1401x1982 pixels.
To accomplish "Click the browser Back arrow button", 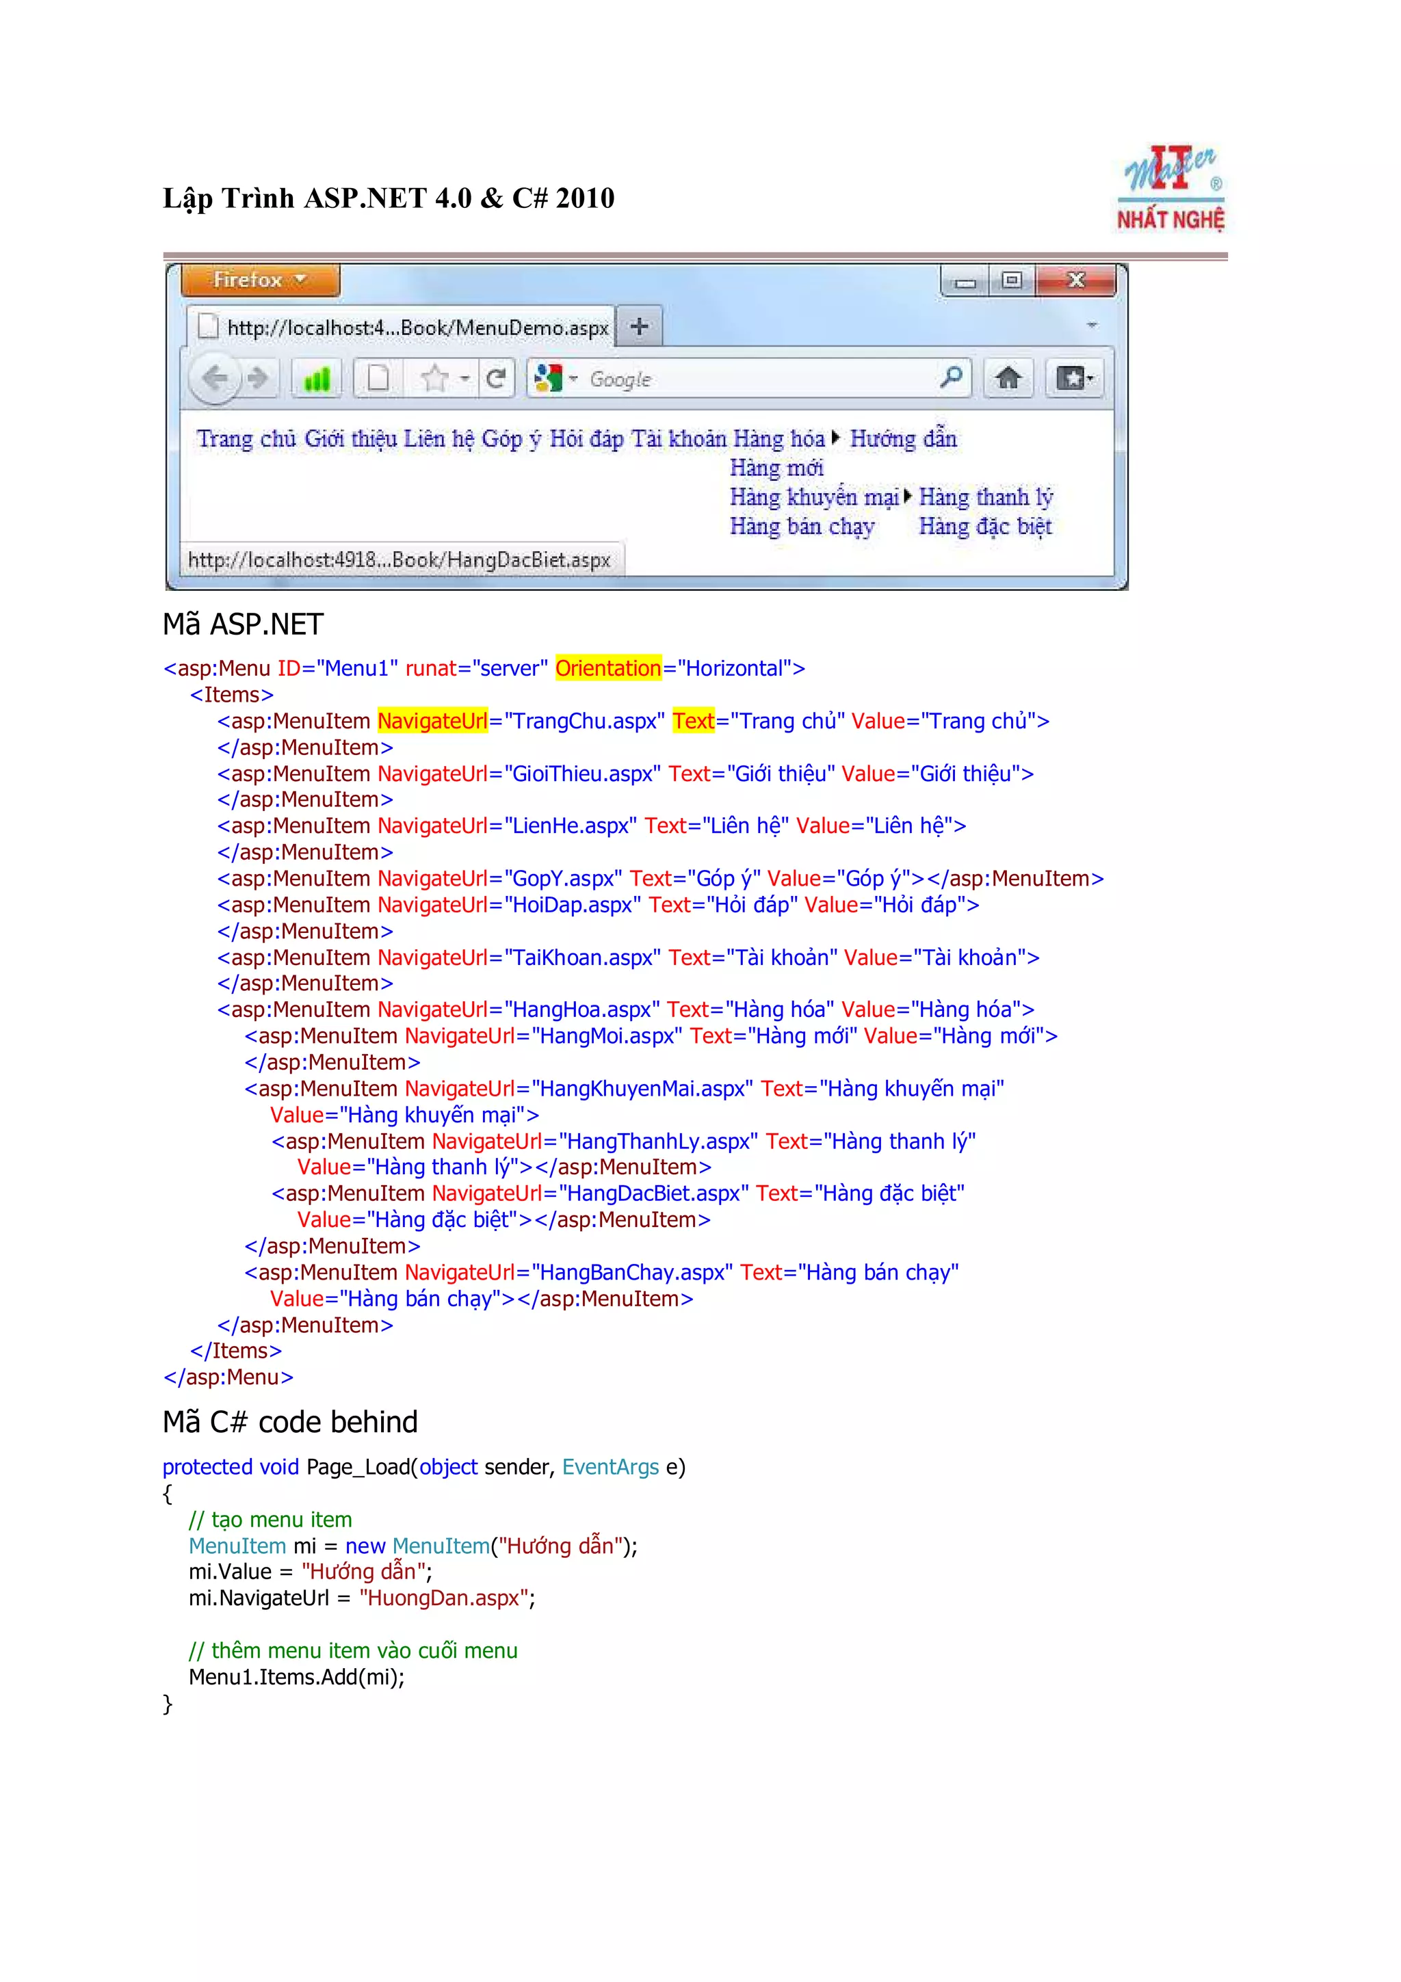I will 214,378.
